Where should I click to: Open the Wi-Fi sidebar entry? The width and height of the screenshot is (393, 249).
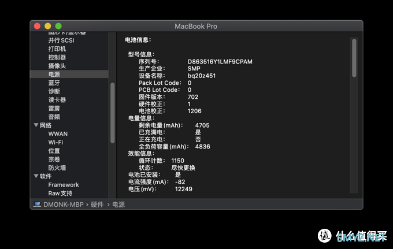[x=55, y=142]
